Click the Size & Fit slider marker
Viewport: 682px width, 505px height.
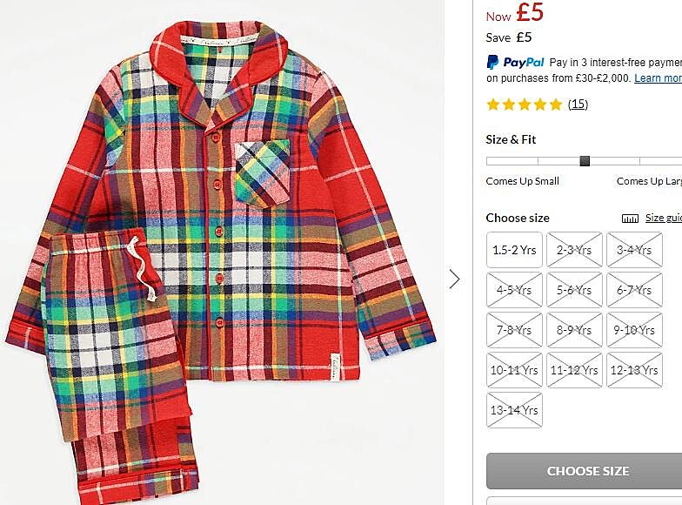(x=585, y=161)
